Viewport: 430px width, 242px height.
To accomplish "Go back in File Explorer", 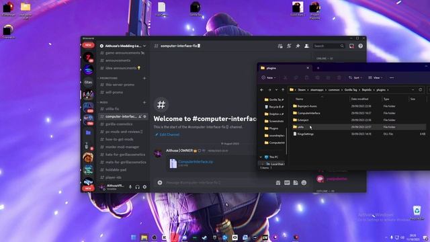I will click(262, 89).
